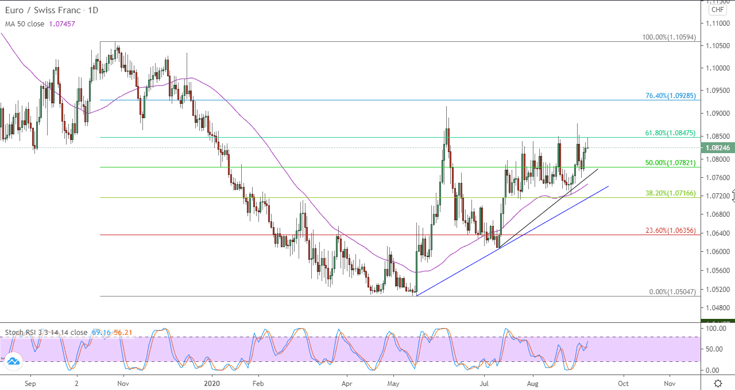
Task: Click the Aug label on time axis
Action: point(533,383)
